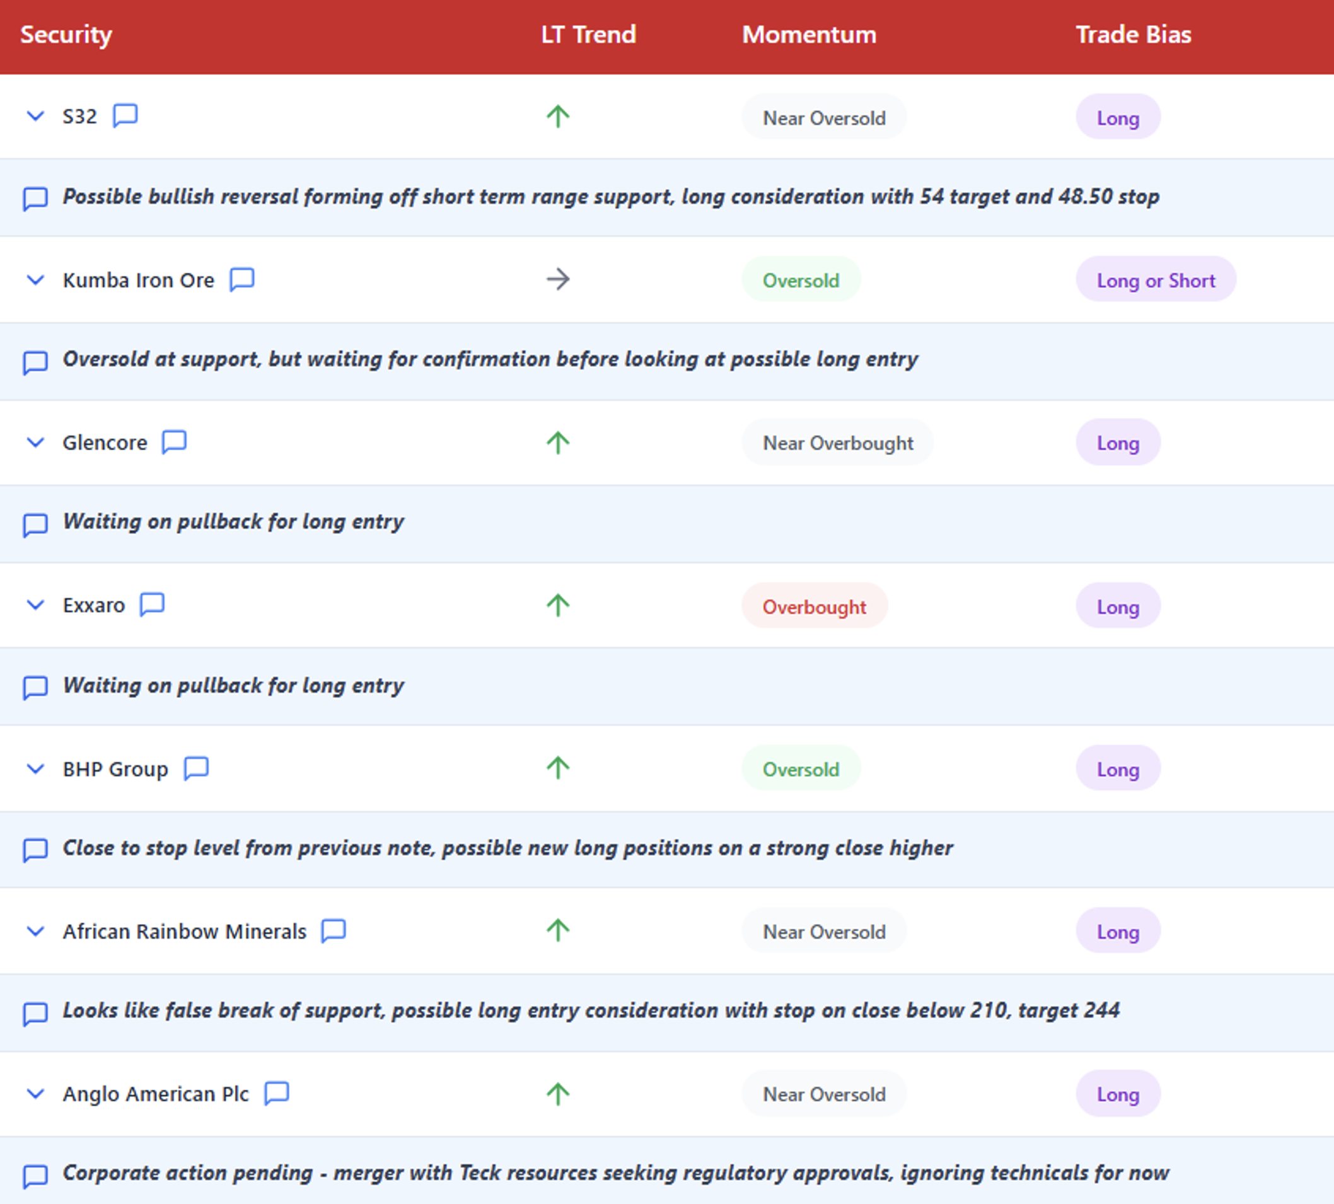Sort by the Momentum column header
This screenshot has height=1204, width=1334.
(809, 35)
